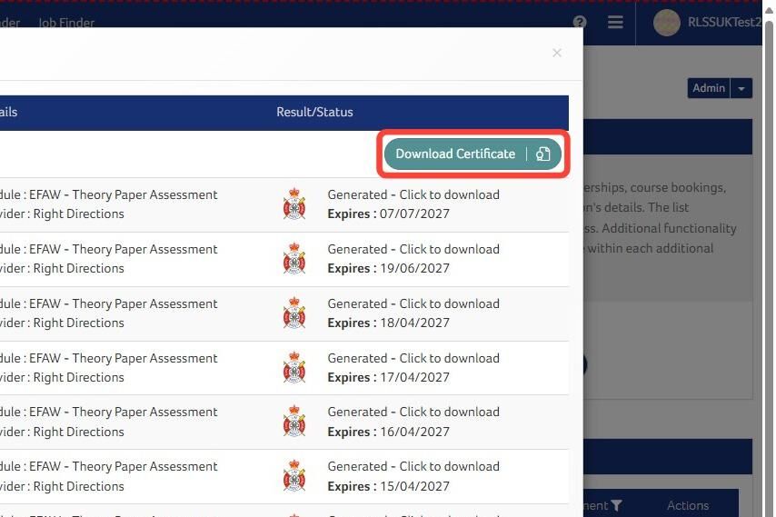Select the expiry date 16/04/2027
Image resolution: width=776 pixels, height=517 pixels.
pyautogui.click(x=414, y=432)
